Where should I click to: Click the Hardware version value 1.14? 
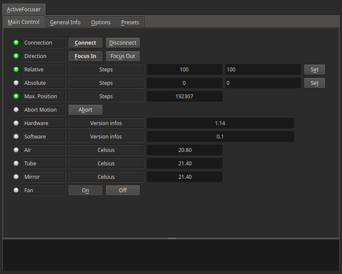coord(220,123)
